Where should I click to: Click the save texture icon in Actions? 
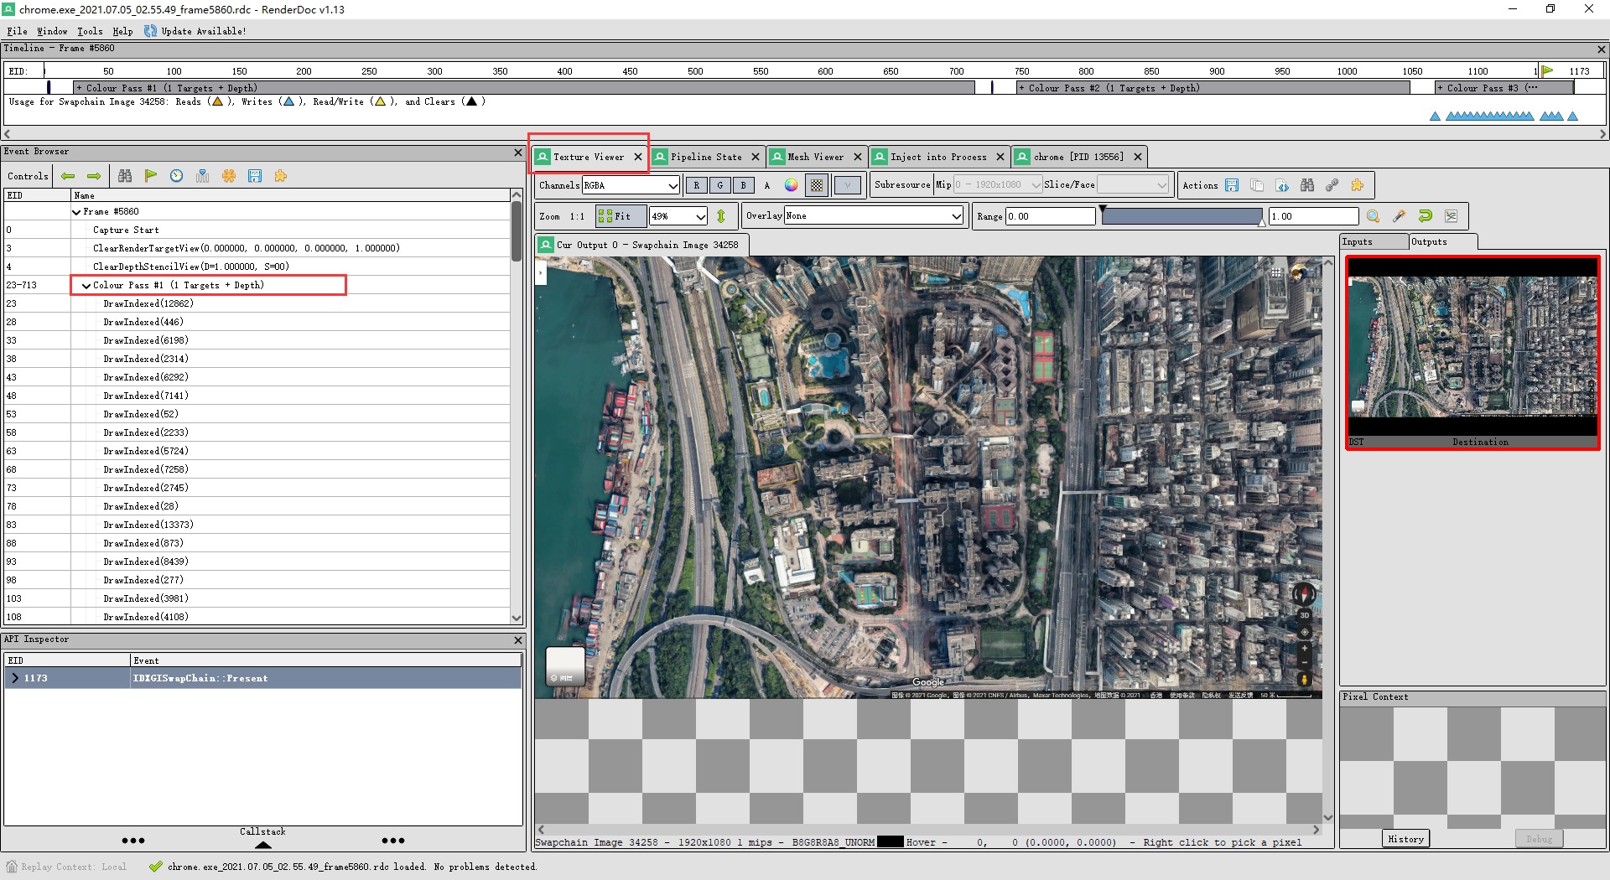click(x=1232, y=185)
